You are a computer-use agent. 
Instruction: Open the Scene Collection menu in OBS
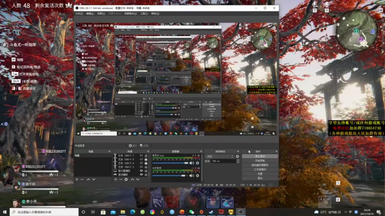click(130, 14)
